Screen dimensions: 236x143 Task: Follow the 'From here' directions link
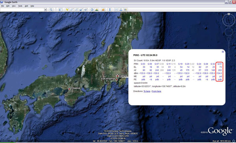point(157,91)
